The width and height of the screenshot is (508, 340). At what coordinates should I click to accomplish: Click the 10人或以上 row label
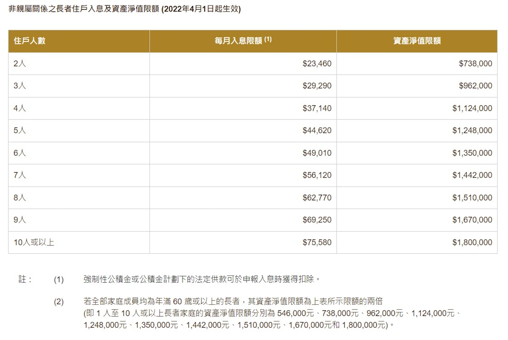pos(34,242)
